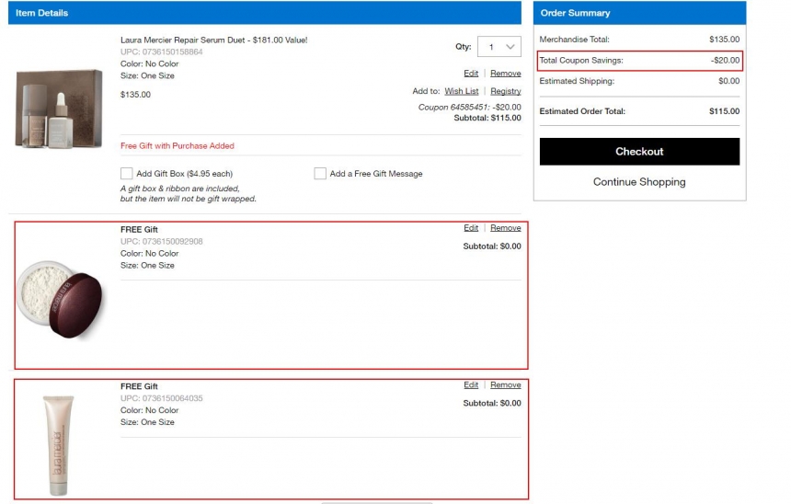Screen dimensions: 791x504
Task: Click Edit for Laura Mercier Repair Serum Duet
Action: pos(471,74)
